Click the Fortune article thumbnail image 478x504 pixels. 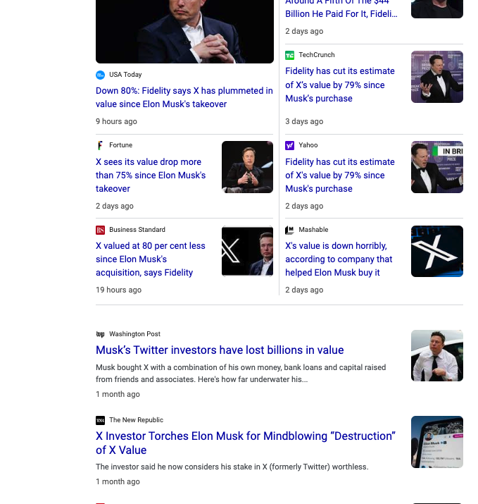click(x=247, y=167)
